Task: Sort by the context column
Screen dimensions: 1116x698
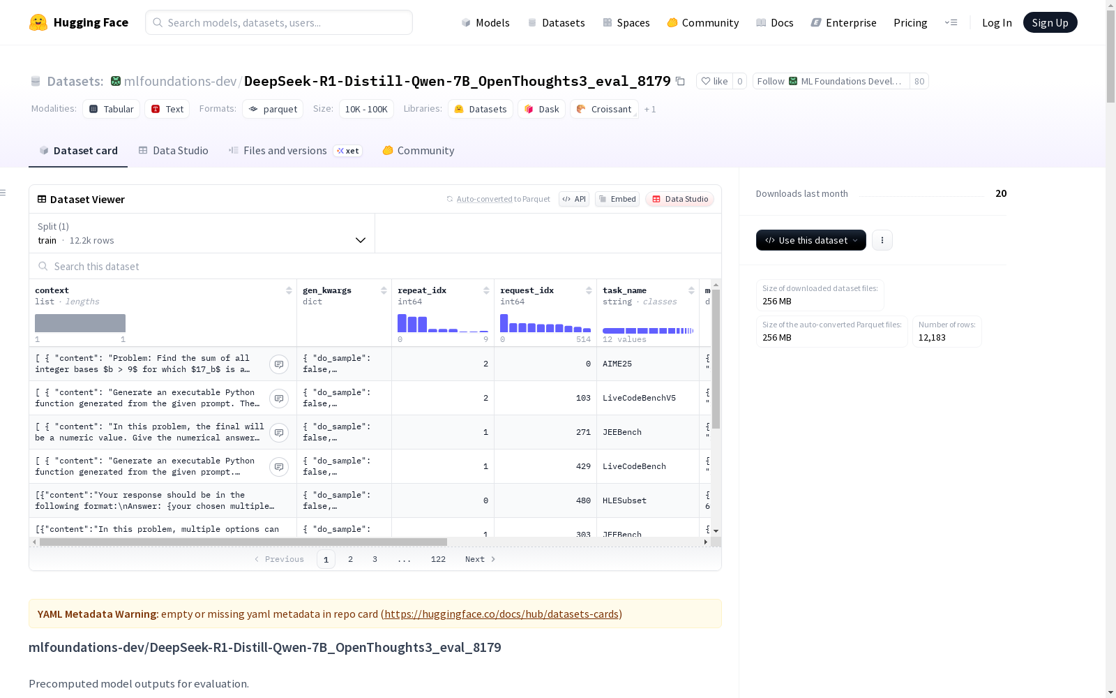Action: coord(289,290)
